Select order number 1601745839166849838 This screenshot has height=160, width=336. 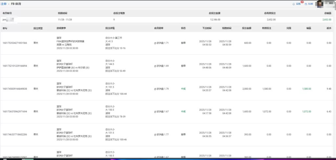[x=15, y=89]
